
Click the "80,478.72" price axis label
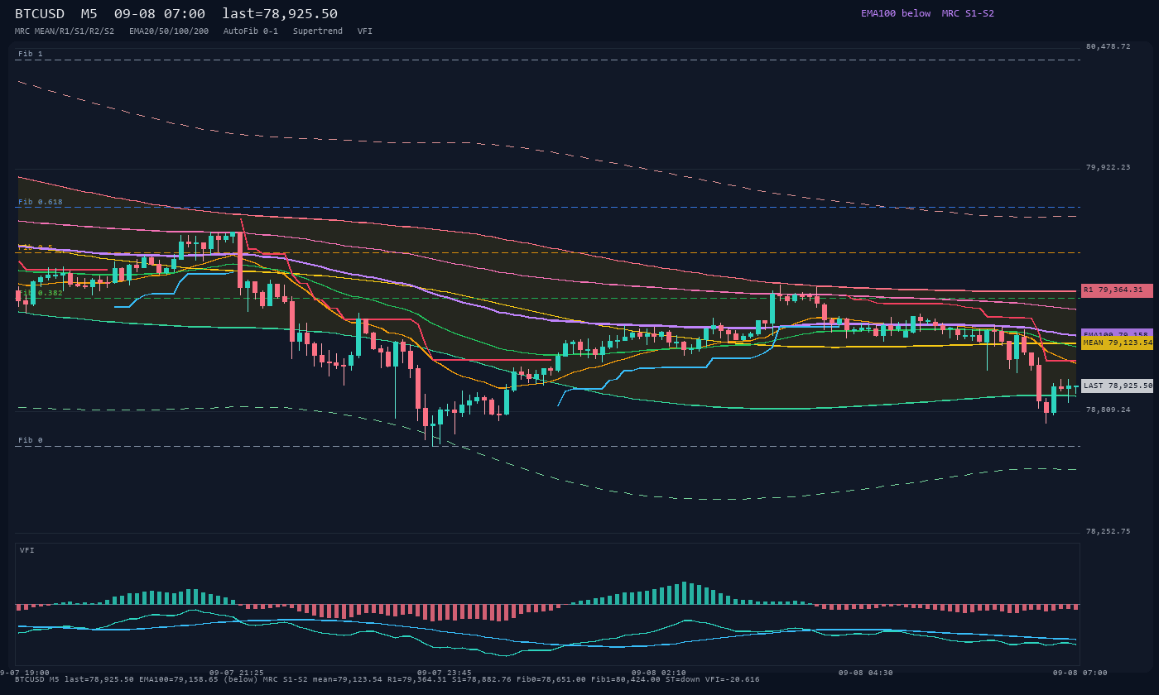tap(1108, 46)
